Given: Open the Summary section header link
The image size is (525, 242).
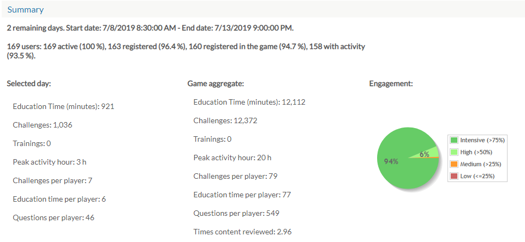Looking at the screenshot, I should [26, 10].
